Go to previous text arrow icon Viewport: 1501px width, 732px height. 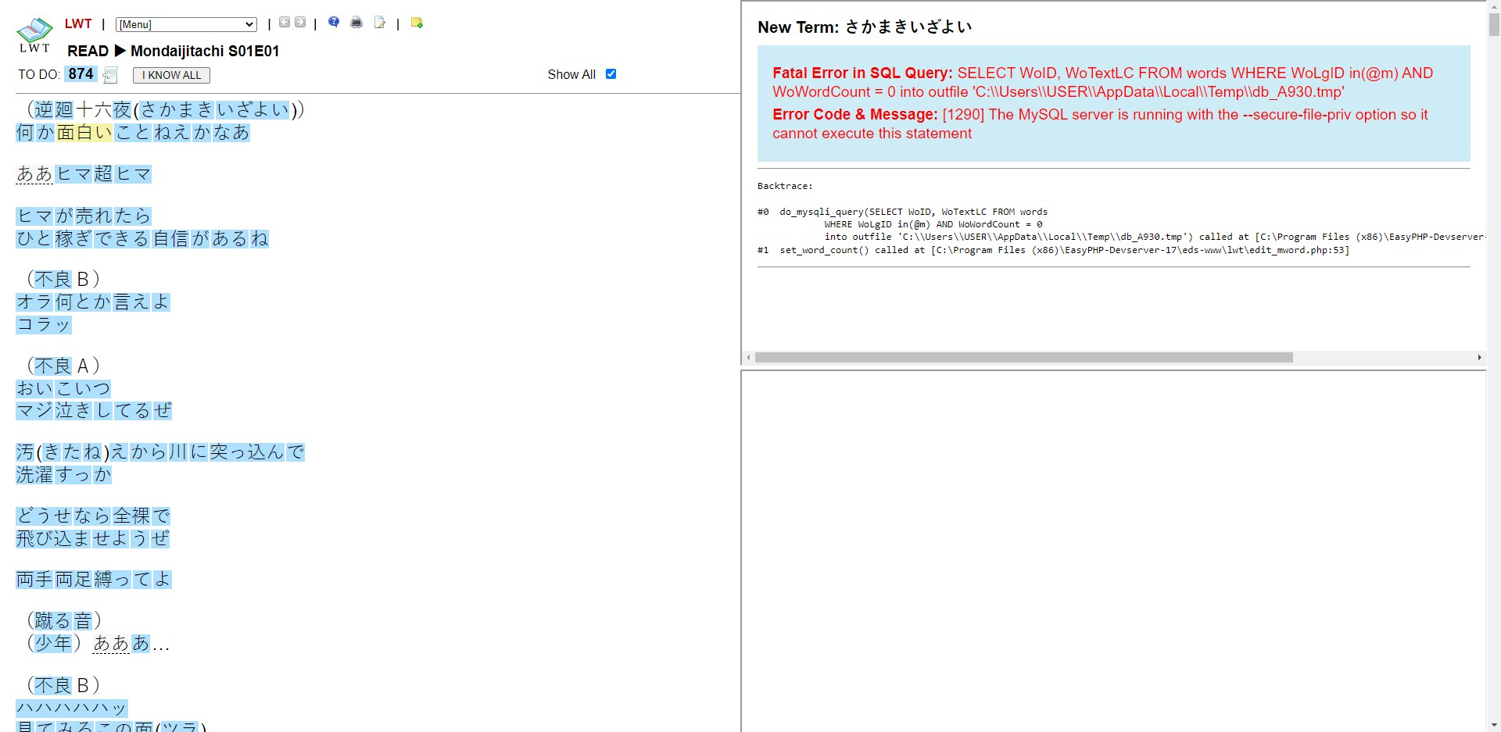[285, 23]
